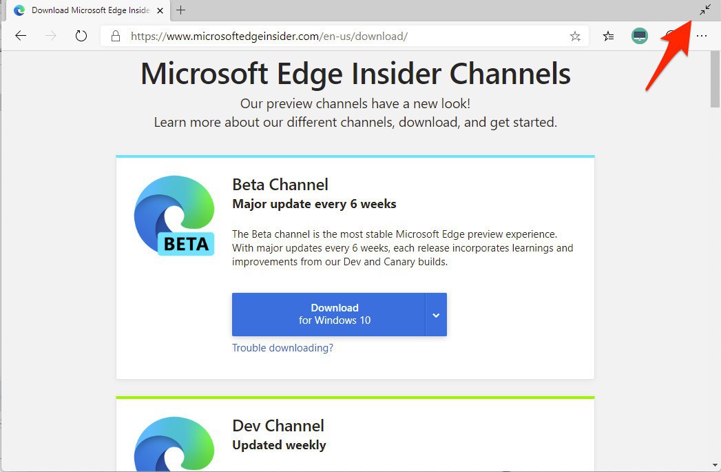
Task: Open a new tab with the plus button
Action: point(180,10)
